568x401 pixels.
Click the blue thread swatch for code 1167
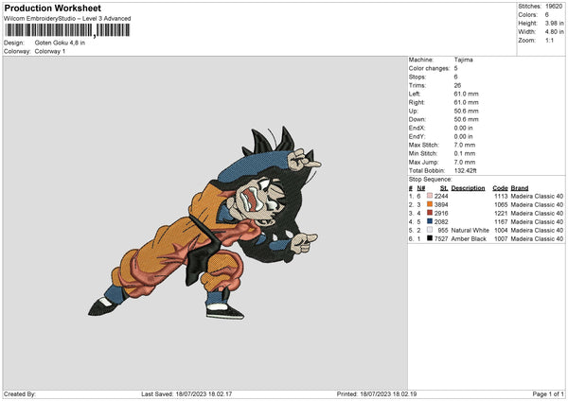pos(430,221)
